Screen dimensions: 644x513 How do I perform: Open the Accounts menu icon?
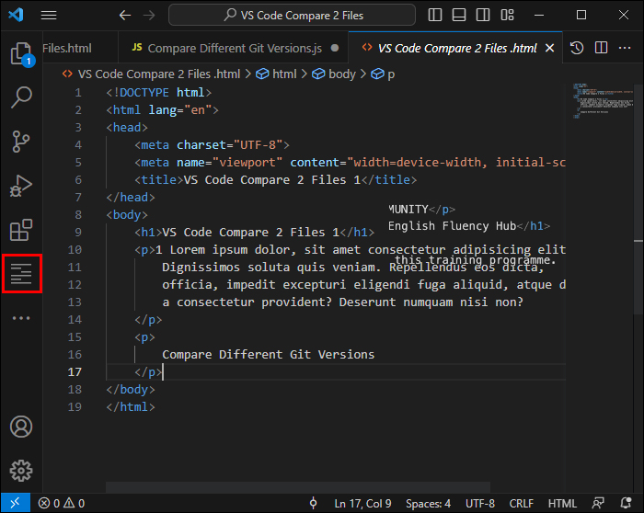(21, 427)
